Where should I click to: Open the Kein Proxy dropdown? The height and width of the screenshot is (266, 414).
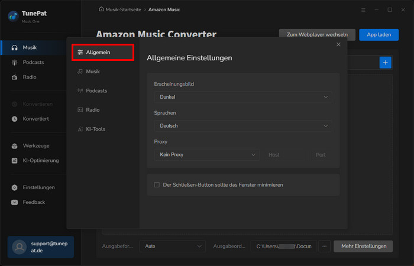207,155
